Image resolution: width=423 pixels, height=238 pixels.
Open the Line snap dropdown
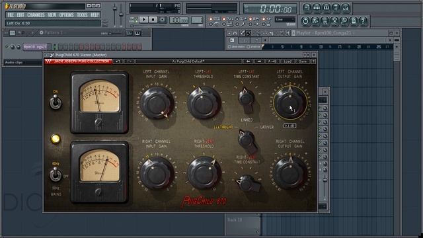click(285, 19)
